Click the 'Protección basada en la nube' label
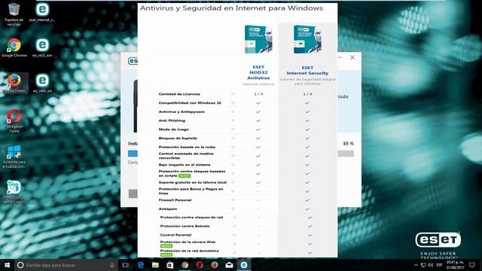The height and width of the screenshot is (271, 482). [187, 147]
